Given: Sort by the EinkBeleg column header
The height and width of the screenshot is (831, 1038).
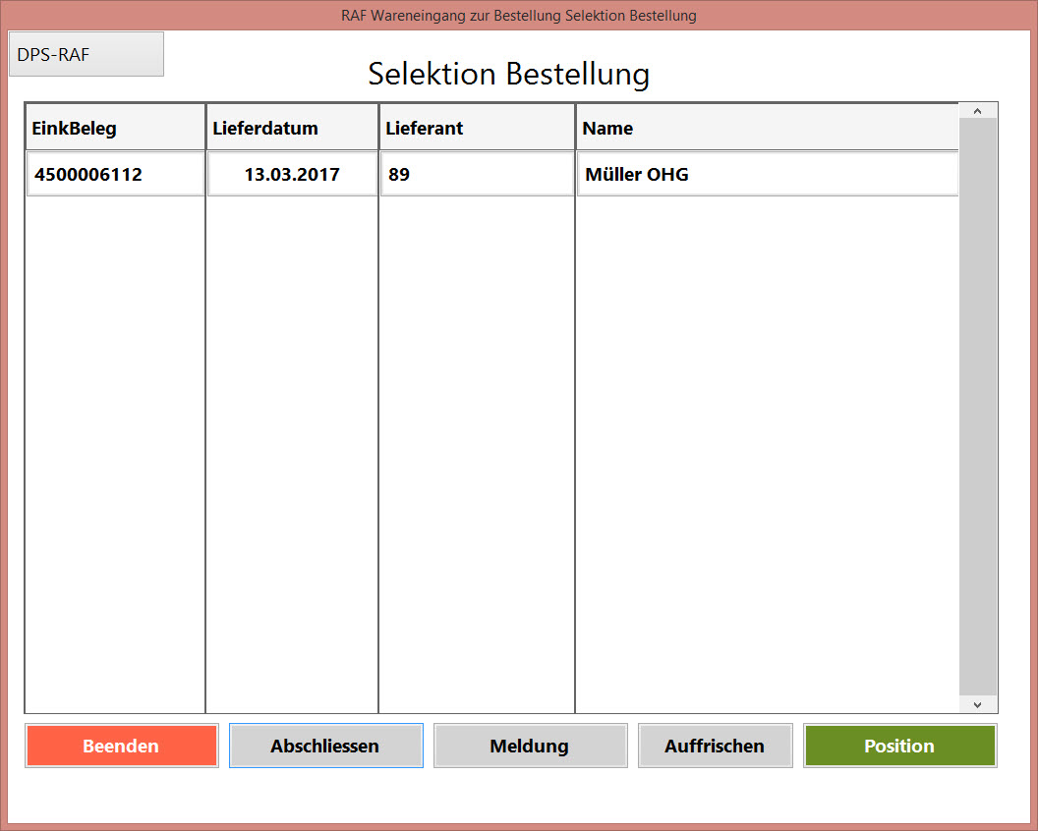Looking at the screenshot, I should tap(115, 128).
